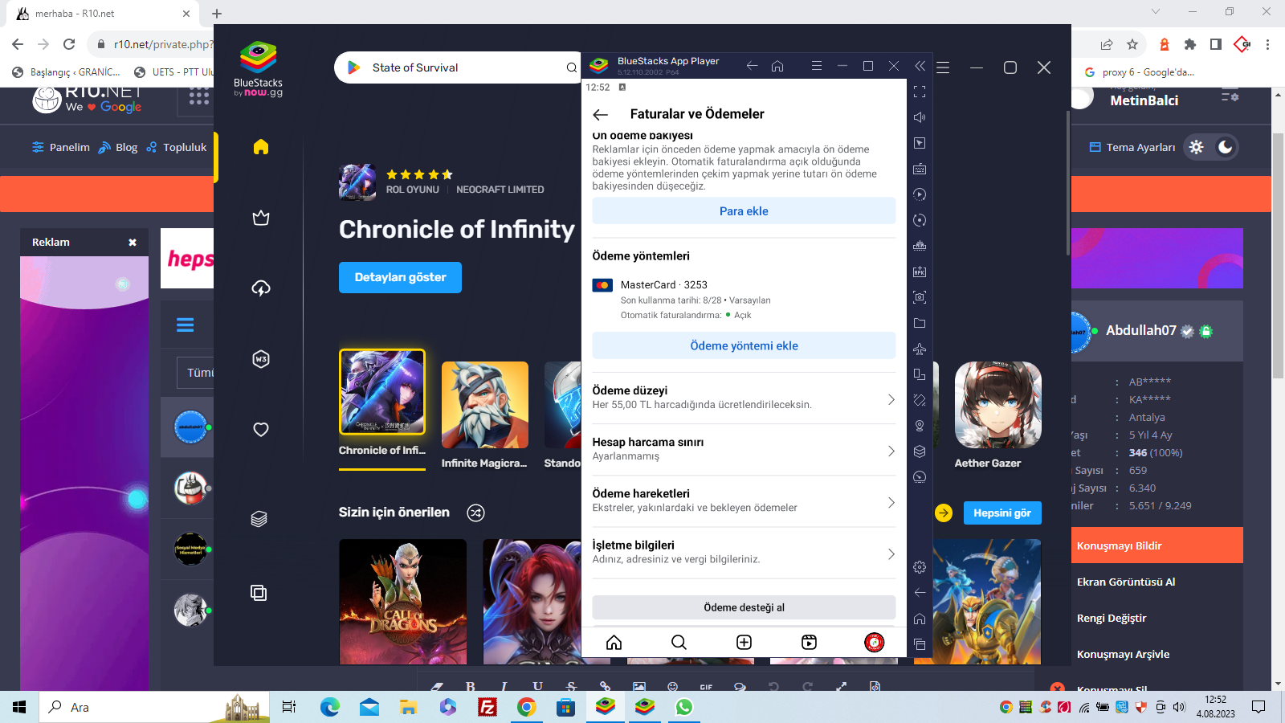Click the W3 hexagon icon in BlueStacks X

(261, 359)
